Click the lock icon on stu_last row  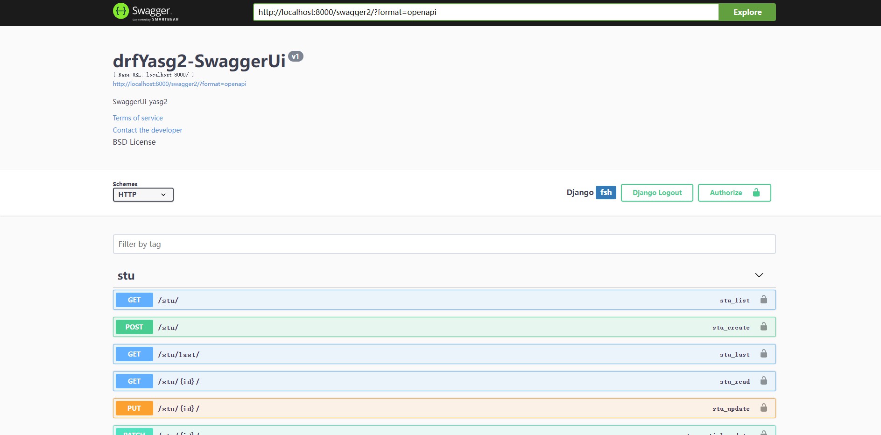763,354
